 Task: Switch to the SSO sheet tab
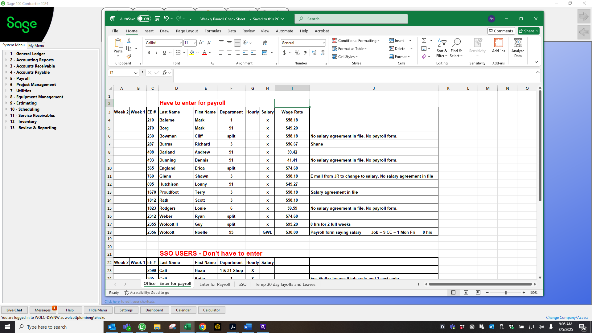(242, 284)
